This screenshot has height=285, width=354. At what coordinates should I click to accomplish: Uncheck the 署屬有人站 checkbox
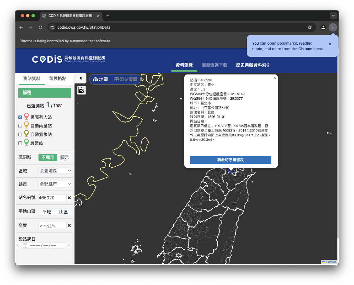point(20,117)
